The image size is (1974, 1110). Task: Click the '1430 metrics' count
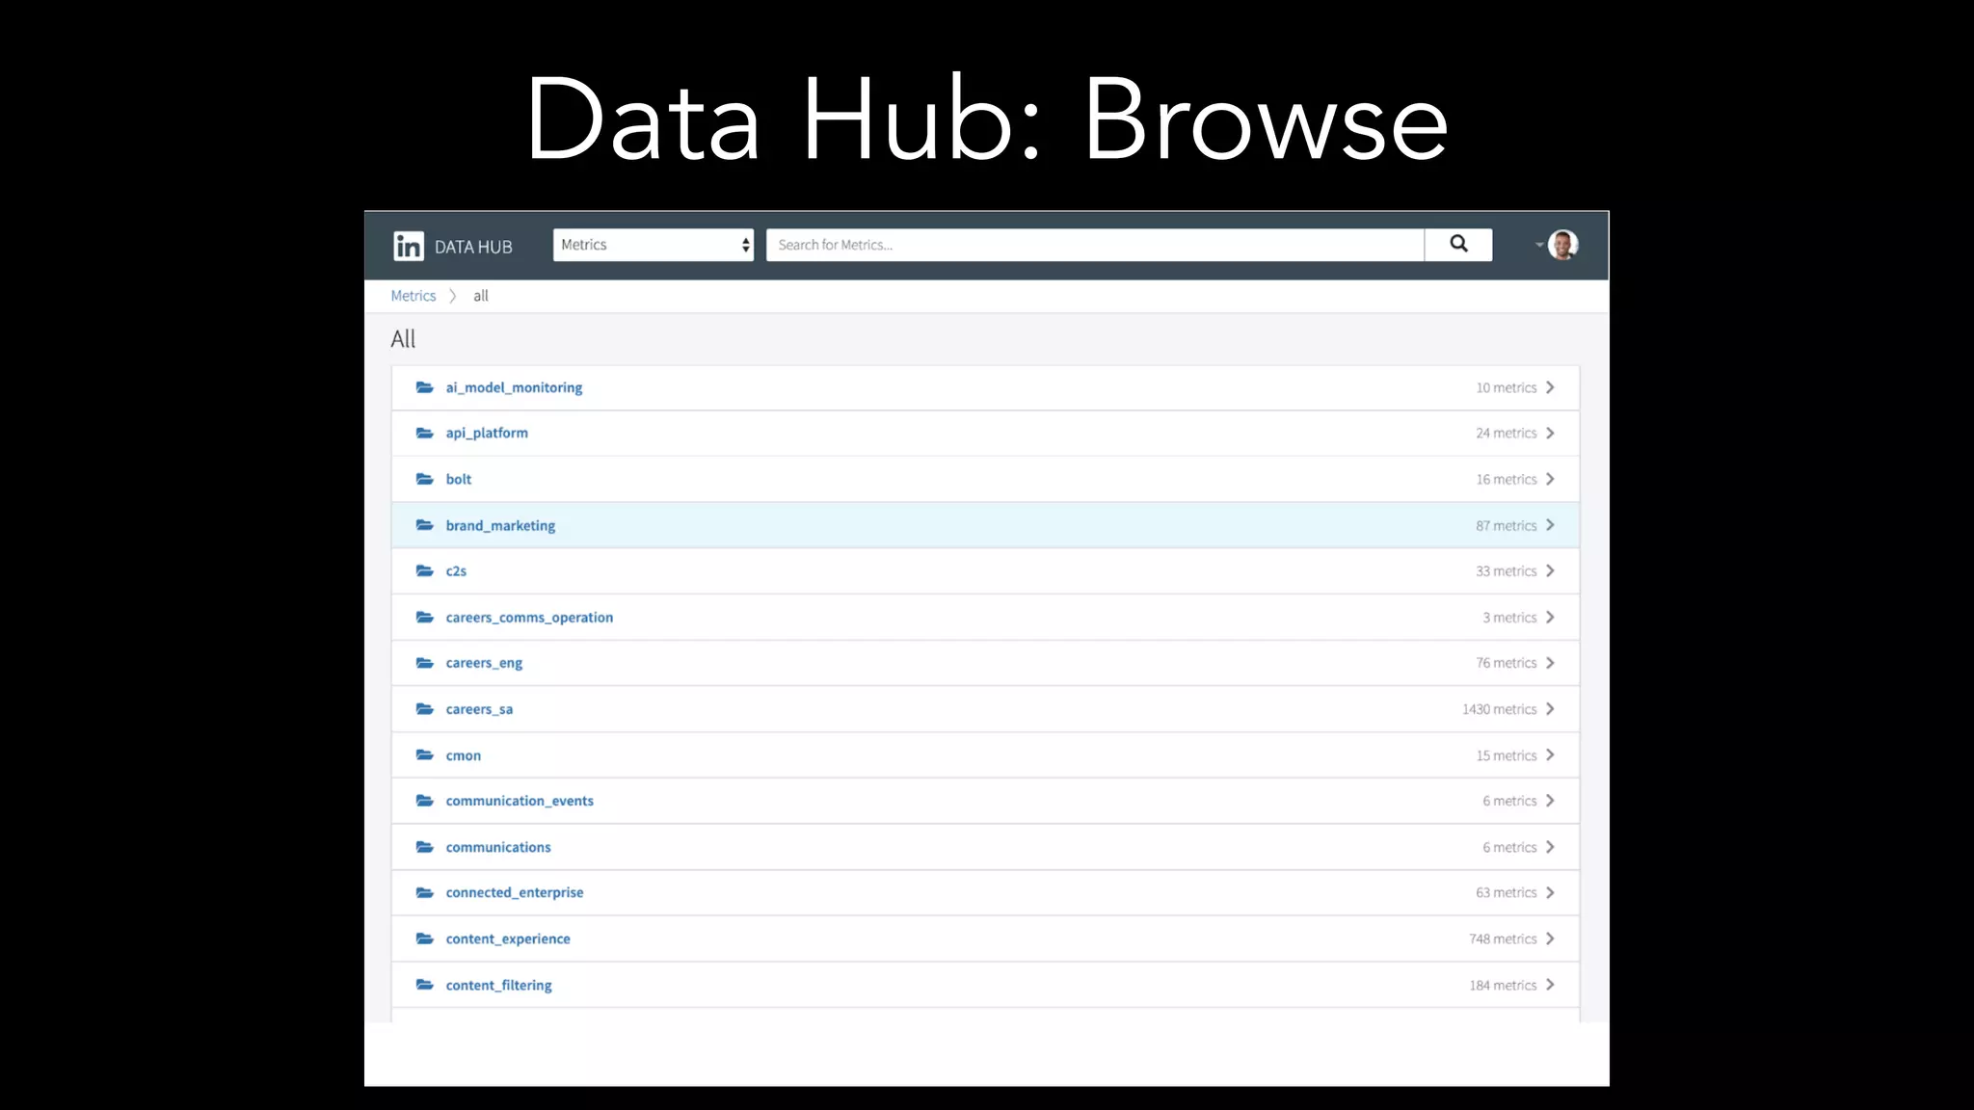[1499, 709]
